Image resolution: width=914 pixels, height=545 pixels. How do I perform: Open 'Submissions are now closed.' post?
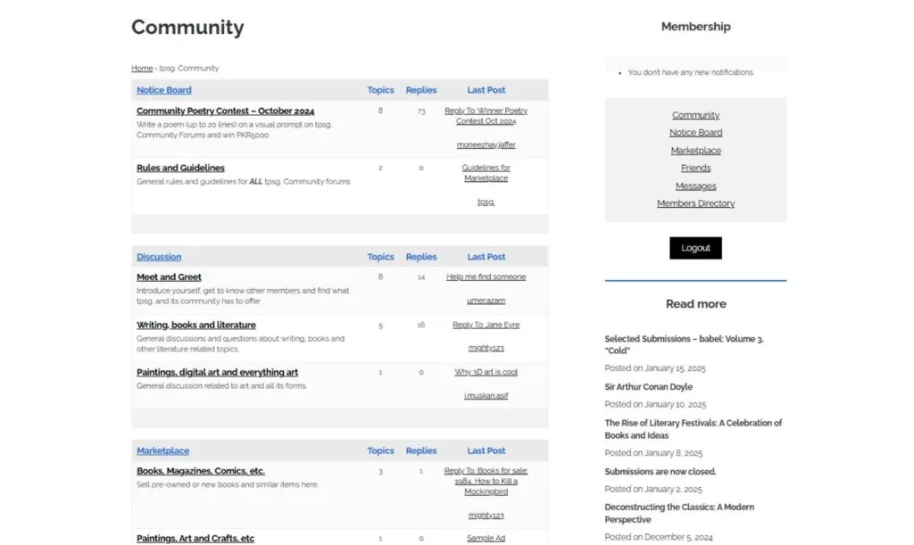660,472
